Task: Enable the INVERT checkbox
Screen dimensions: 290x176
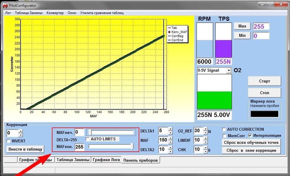Action: tap(8, 141)
